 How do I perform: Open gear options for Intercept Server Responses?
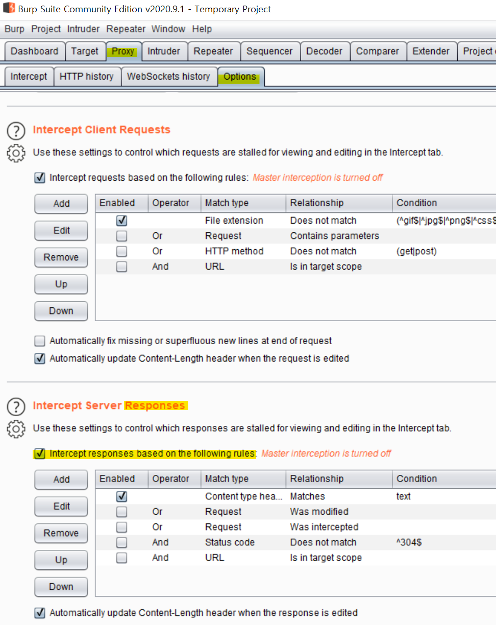pyautogui.click(x=16, y=429)
